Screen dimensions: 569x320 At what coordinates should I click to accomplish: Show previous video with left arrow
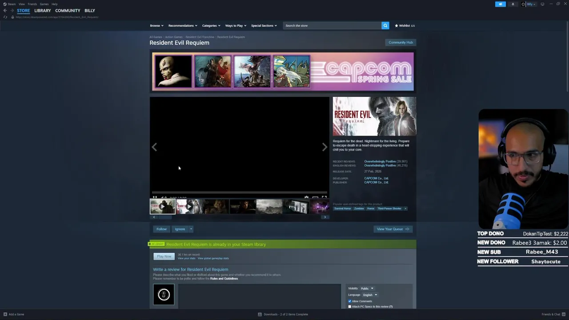click(154, 147)
